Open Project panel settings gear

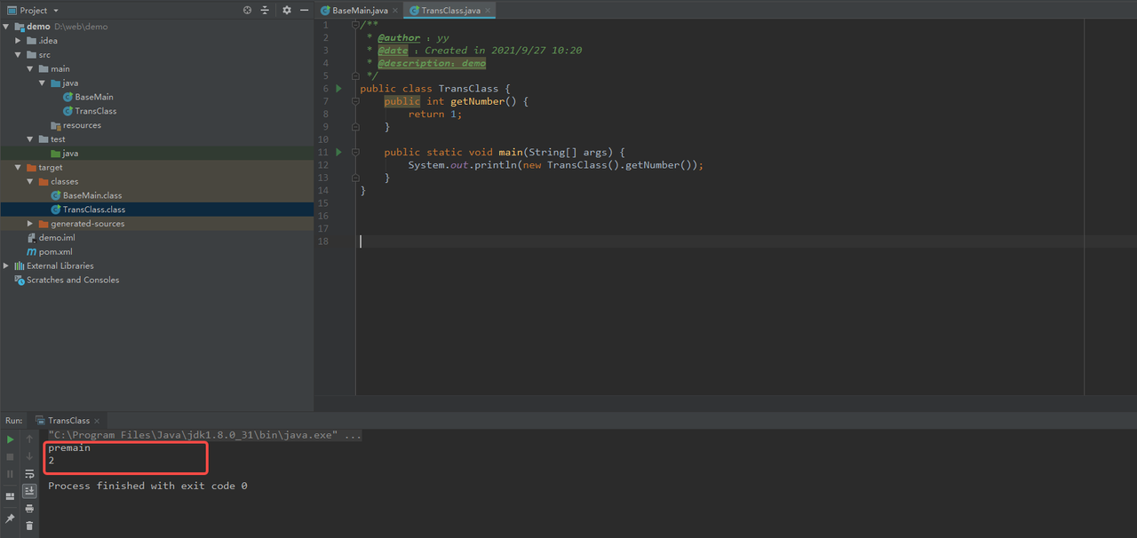[x=286, y=11]
